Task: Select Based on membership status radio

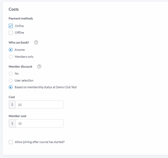Action: point(11,87)
